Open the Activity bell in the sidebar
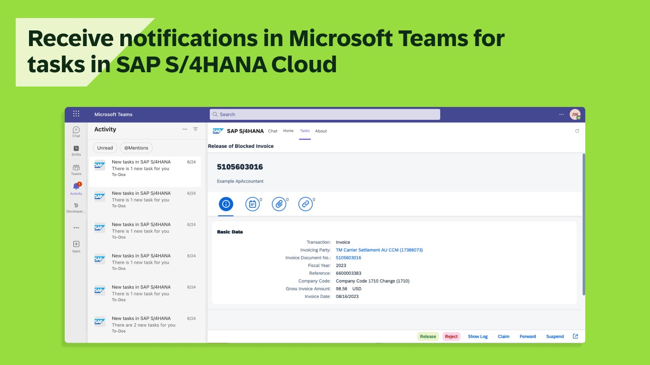650x365 pixels. coord(76,189)
